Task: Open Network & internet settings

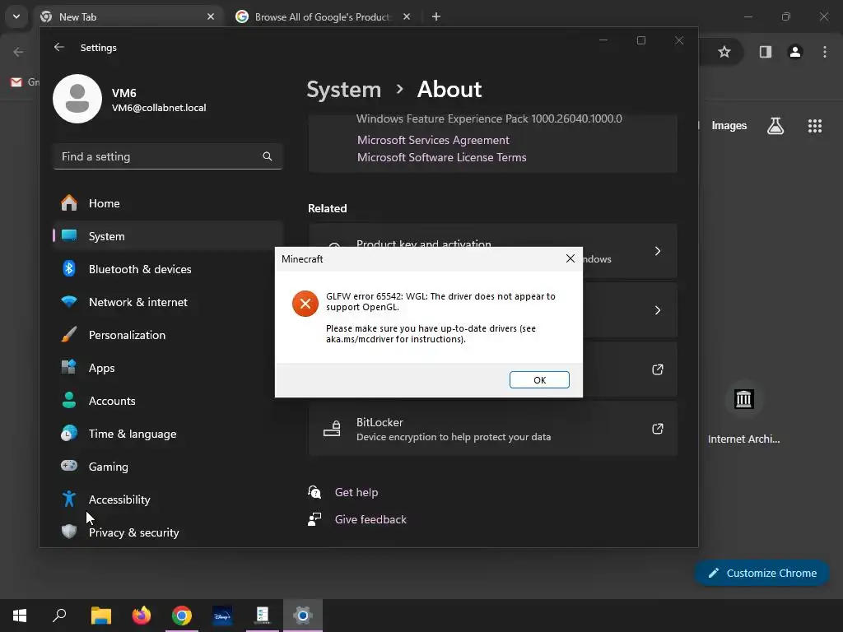Action: coord(168,302)
